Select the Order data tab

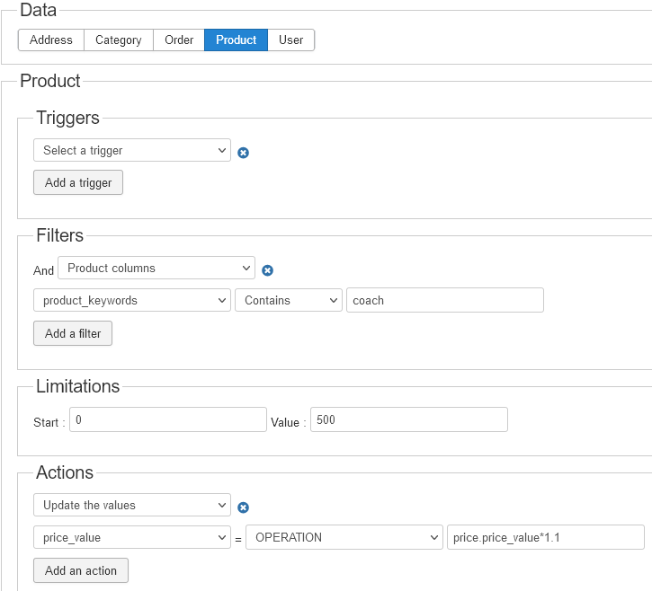coord(179,40)
